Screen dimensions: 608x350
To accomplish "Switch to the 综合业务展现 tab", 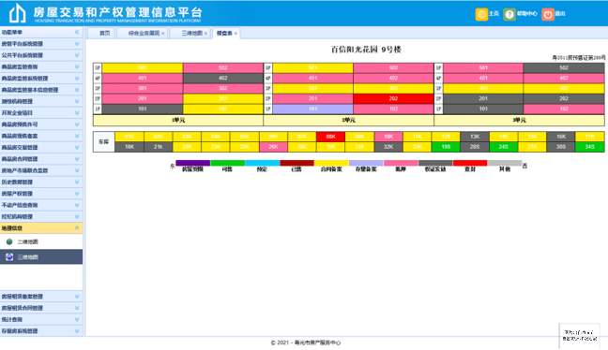I will pyautogui.click(x=144, y=34).
